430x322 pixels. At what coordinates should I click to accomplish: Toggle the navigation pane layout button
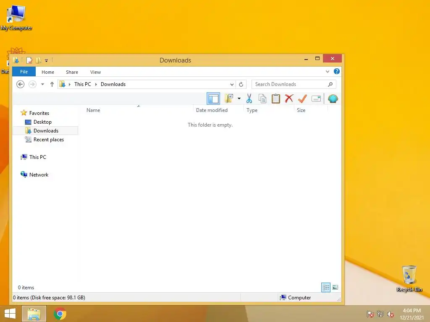(x=213, y=99)
